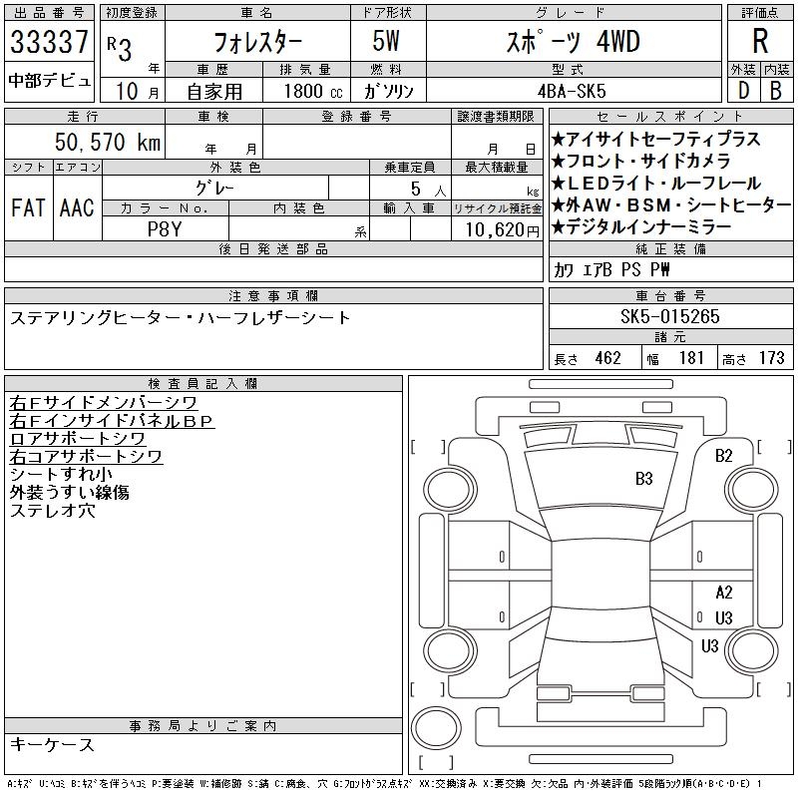Viewport: 798px width, 798px height.
Task: Click the seating capacity 5 人
Action: pyautogui.click(x=428, y=190)
